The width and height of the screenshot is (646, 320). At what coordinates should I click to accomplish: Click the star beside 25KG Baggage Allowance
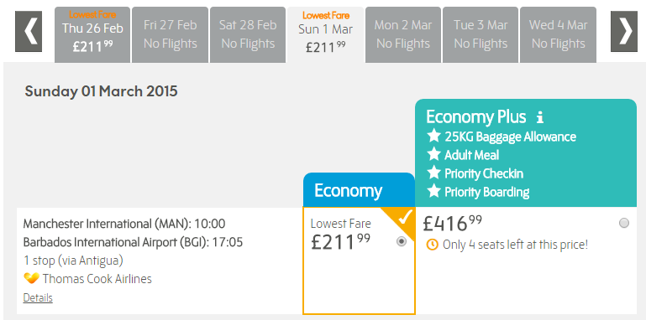(x=433, y=136)
